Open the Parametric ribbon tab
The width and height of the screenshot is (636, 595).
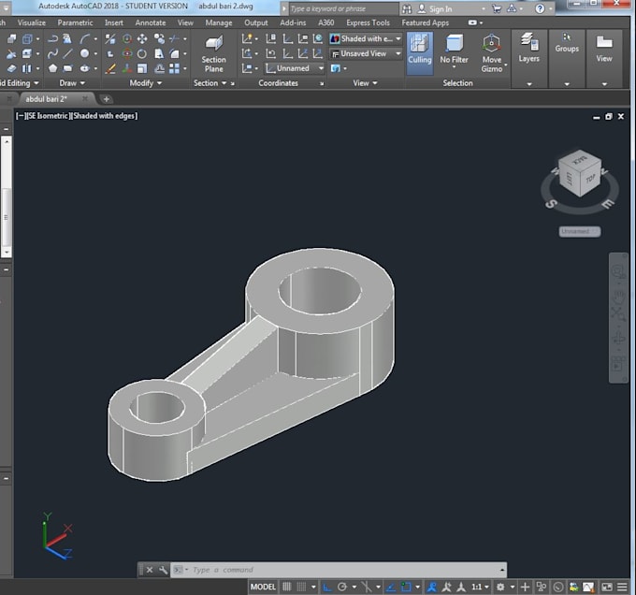tap(75, 22)
